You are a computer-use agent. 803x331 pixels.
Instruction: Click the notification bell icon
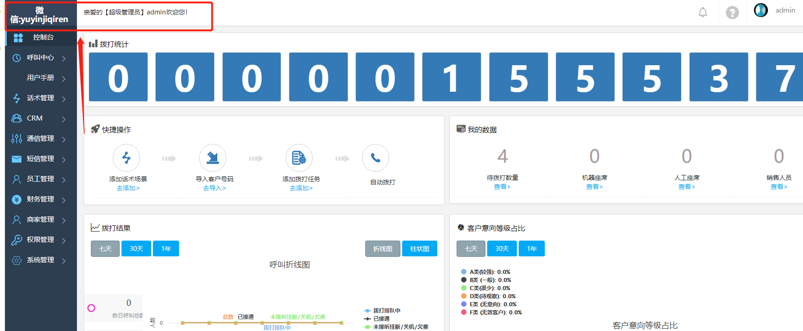tap(703, 12)
